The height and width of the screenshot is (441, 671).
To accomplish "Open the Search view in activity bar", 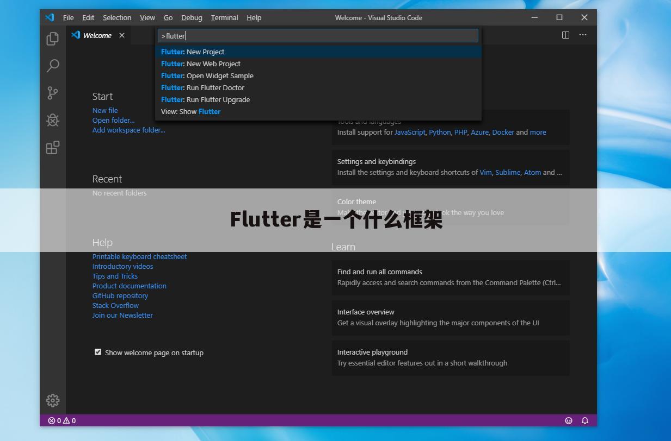I will [53, 66].
